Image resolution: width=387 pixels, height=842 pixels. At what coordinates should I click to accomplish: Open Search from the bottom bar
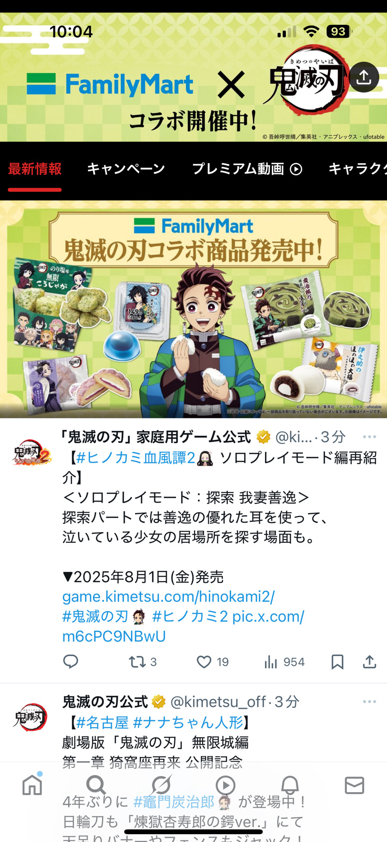coord(96,785)
